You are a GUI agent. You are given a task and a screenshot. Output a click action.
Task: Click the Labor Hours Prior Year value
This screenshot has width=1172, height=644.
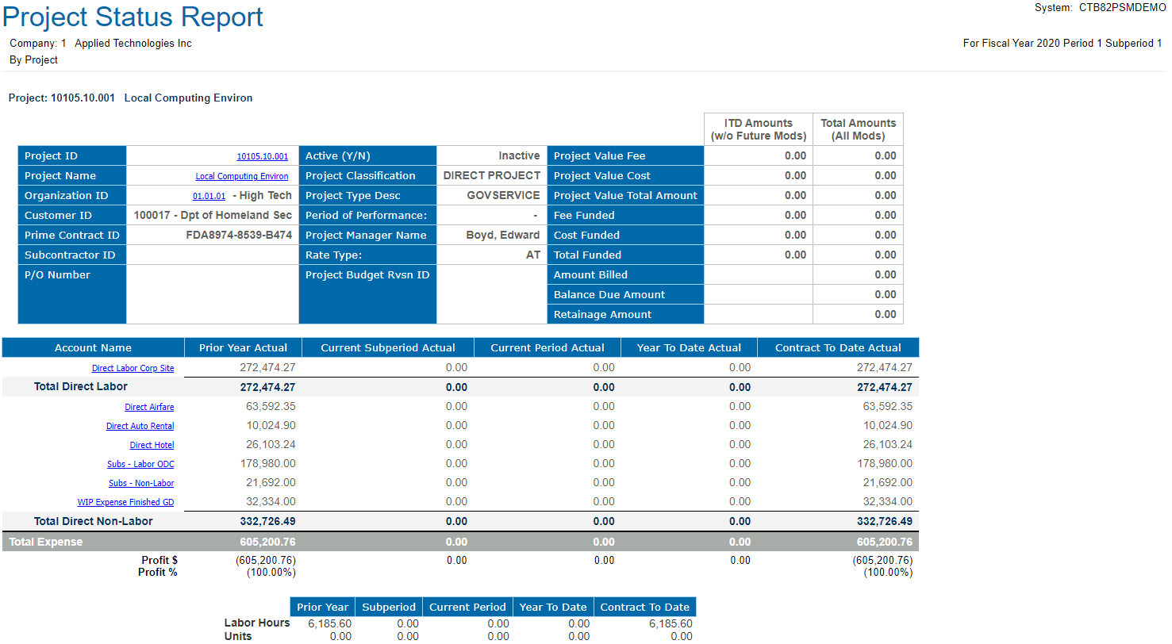329,623
